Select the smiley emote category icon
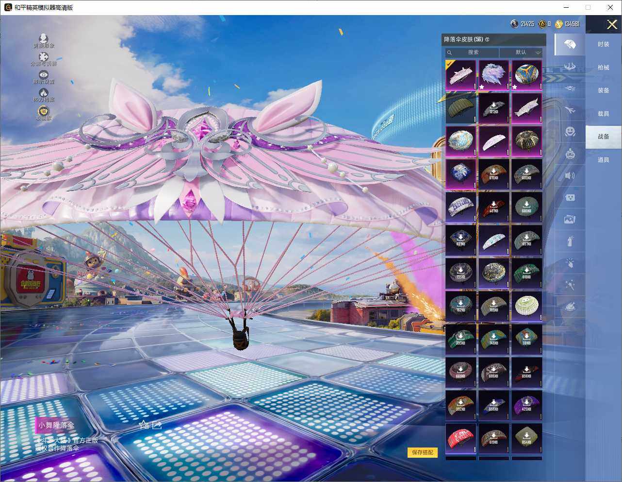The width and height of the screenshot is (622, 482). pos(570,131)
